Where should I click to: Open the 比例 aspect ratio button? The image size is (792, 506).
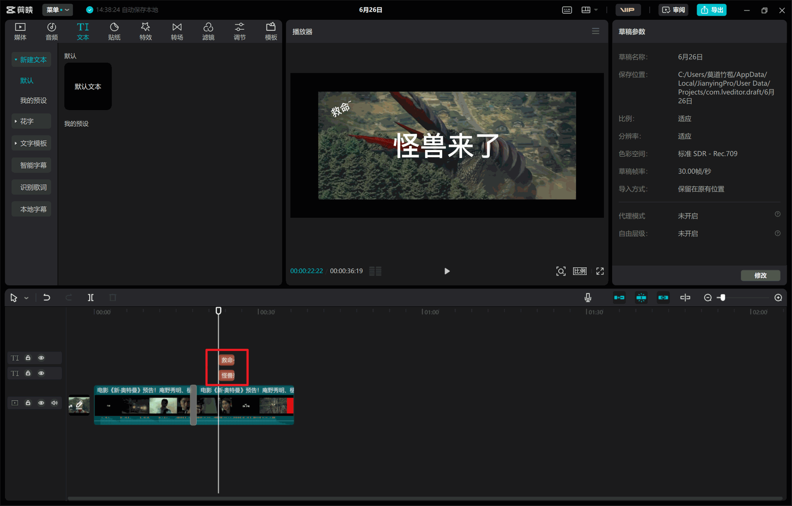(580, 271)
